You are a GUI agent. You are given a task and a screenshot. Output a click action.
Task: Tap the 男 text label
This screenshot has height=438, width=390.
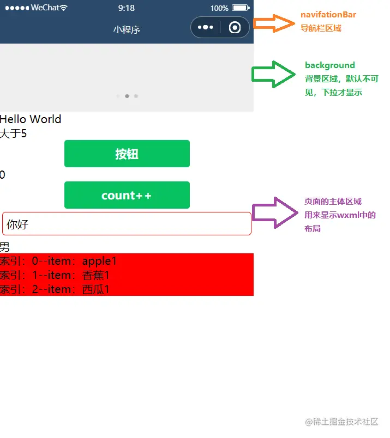pyautogui.click(x=5, y=247)
